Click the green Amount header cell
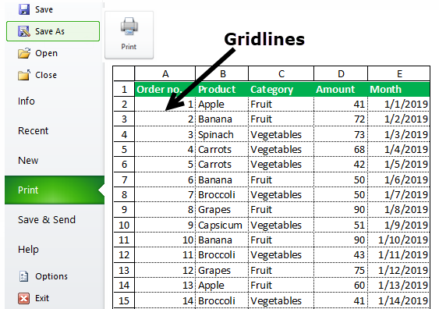 [341, 90]
